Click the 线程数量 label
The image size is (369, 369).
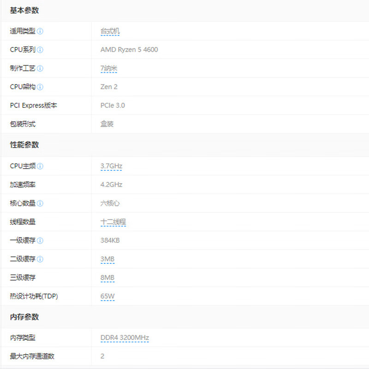23,222
